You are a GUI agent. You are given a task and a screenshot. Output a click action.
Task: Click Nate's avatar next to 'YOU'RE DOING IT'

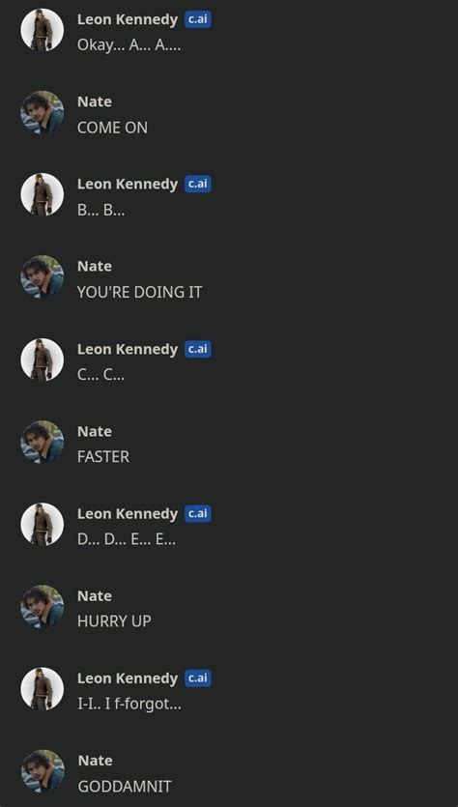point(43,276)
